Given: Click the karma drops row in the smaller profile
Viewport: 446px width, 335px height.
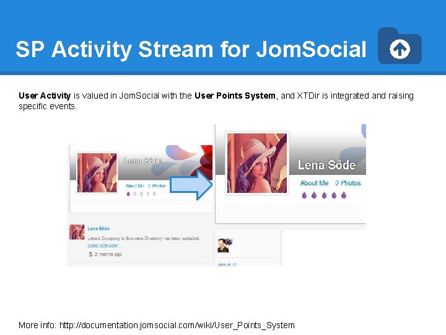Looking at the screenshot, I should coord(141,194).
